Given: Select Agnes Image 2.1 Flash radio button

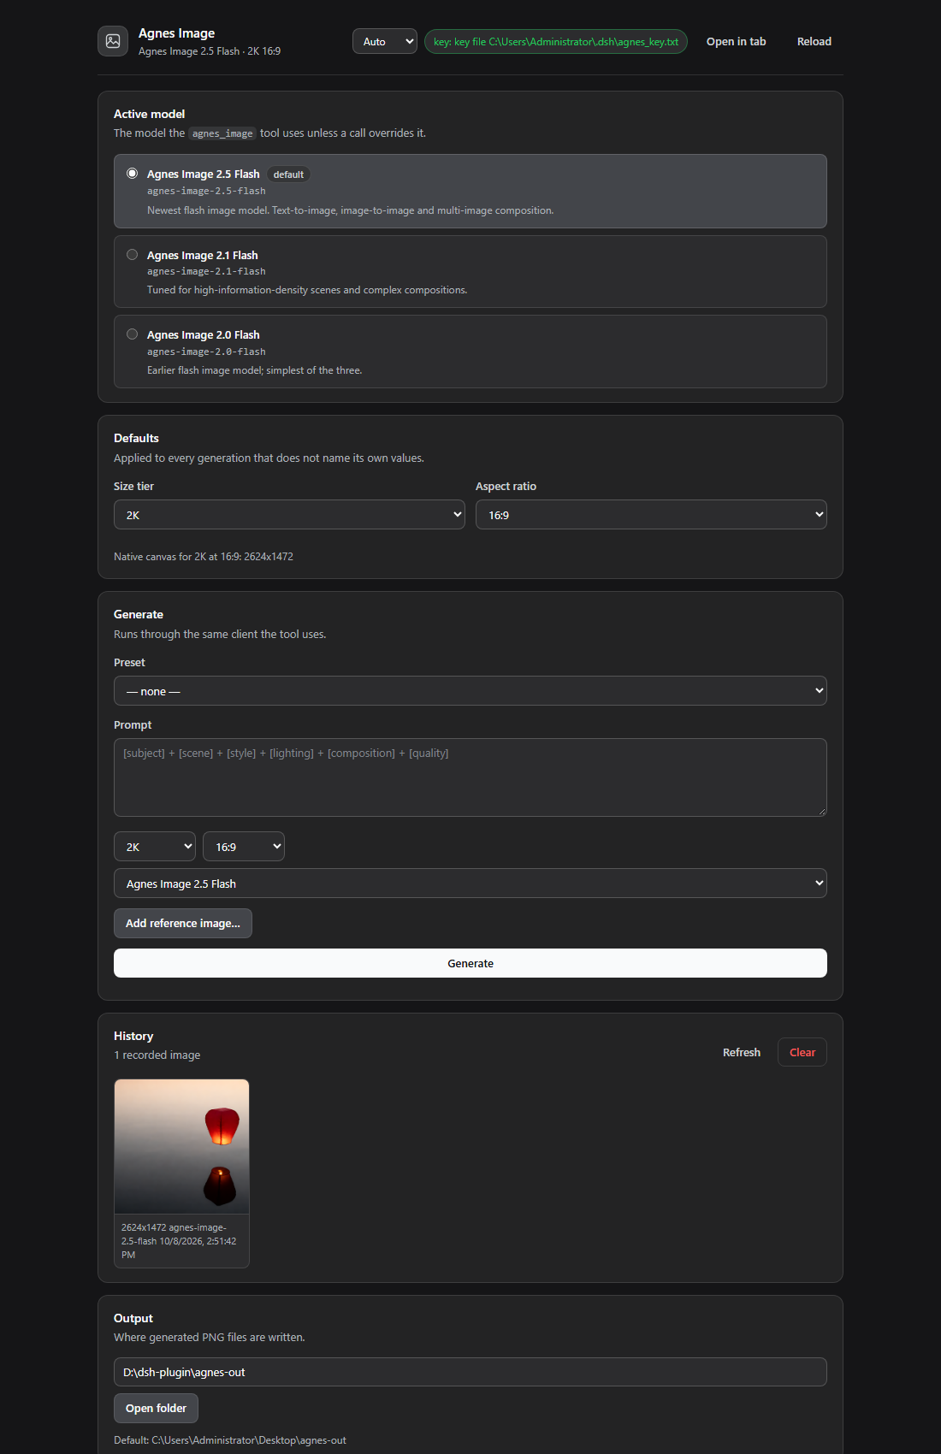Looking at the screenshot, I should point(132,254).
